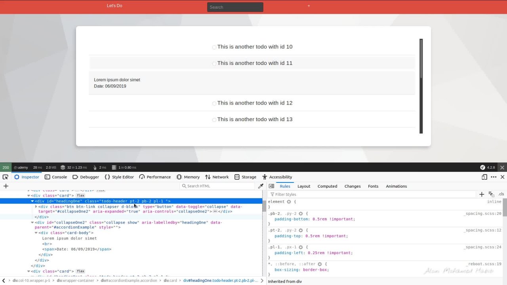
Task: Open the DevTools three-dot options menu
Action: click(x=494, y=177)
